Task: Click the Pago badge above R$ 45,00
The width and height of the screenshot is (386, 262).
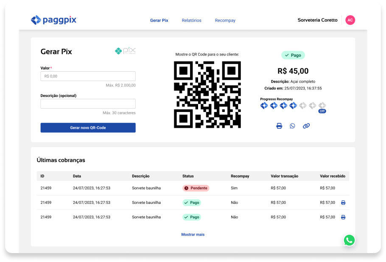Action: [x=293, y=55]
